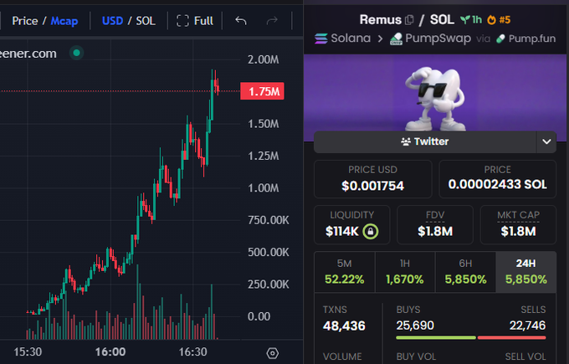Image resolution: width=569 pixels, height=364 pixels.
Task: Click the Pump.fun pill icon
Action: [500, 38]
